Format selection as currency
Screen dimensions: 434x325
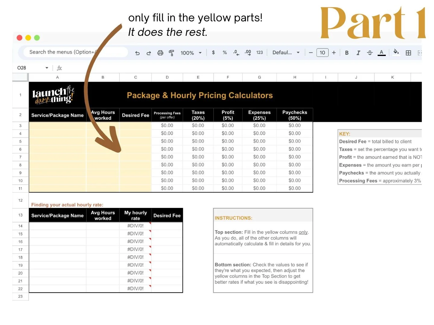[213, 53]
